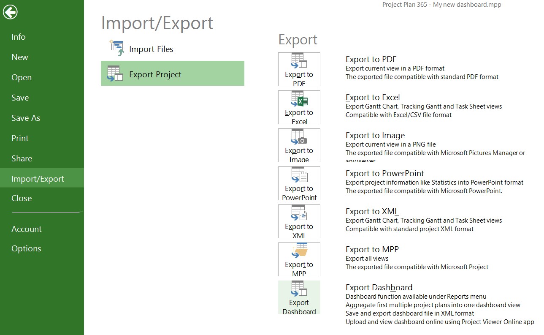Viewport: 544px width, 335px height.
Task: Select the Import Files entry
Action: pyautogui.click(x=173, y=49)
